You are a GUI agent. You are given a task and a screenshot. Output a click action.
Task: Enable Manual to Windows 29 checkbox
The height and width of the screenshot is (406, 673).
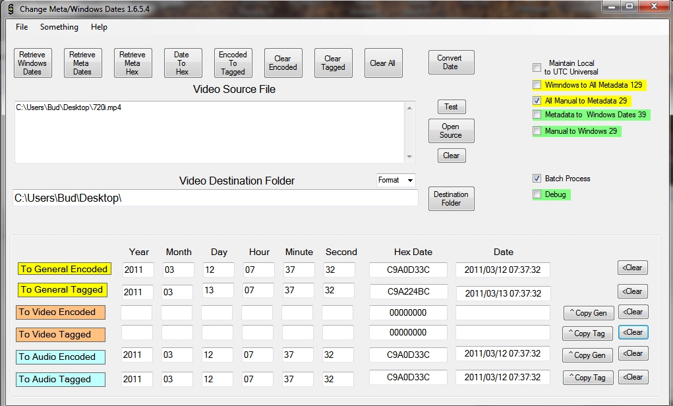click(x=537, y=131)
